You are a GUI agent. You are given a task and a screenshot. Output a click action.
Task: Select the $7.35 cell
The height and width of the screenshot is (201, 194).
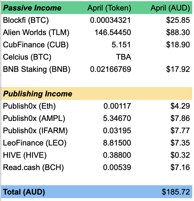(x=180, y=143)
